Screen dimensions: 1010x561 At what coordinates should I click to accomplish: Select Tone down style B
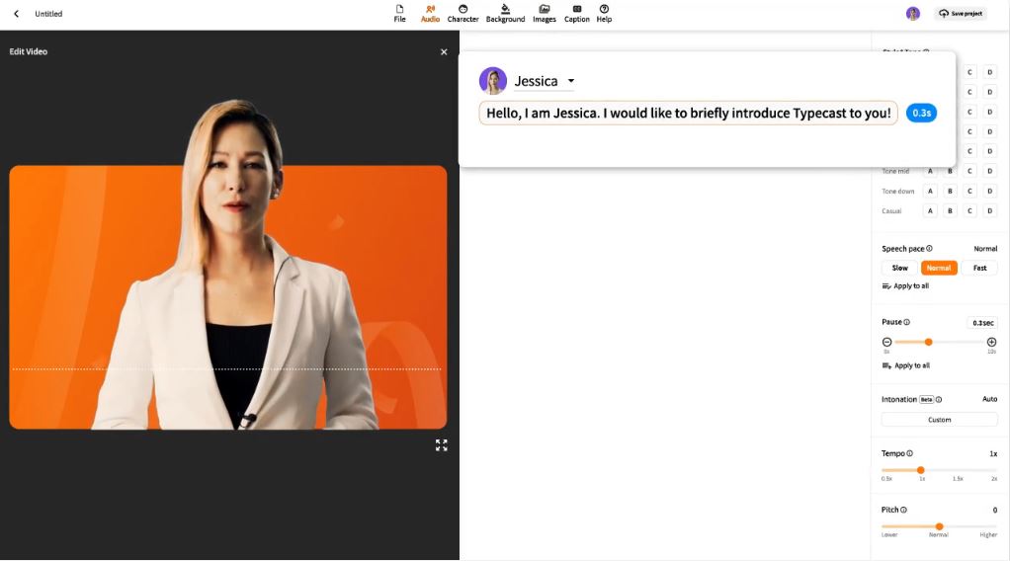point(950,192)
